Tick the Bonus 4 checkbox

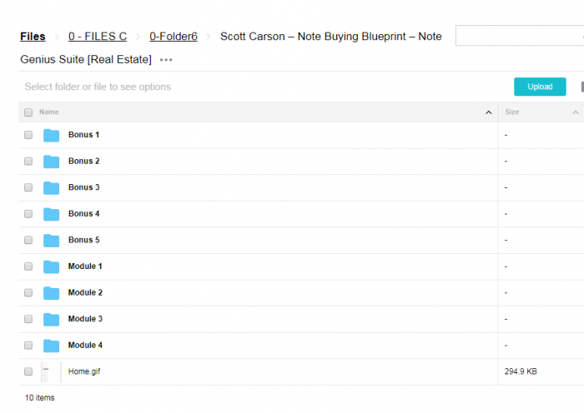[x=28, y=214]
